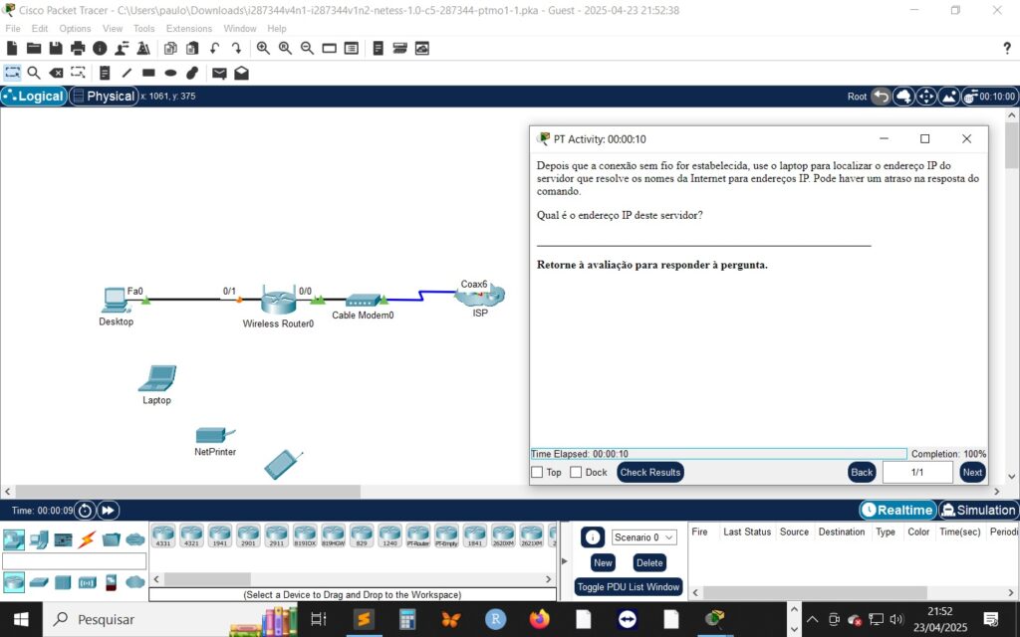The height and width of the screenshot is (637, 1020).
Task: Toggle PDU List Window button
Action: click(x=629, y=587)
